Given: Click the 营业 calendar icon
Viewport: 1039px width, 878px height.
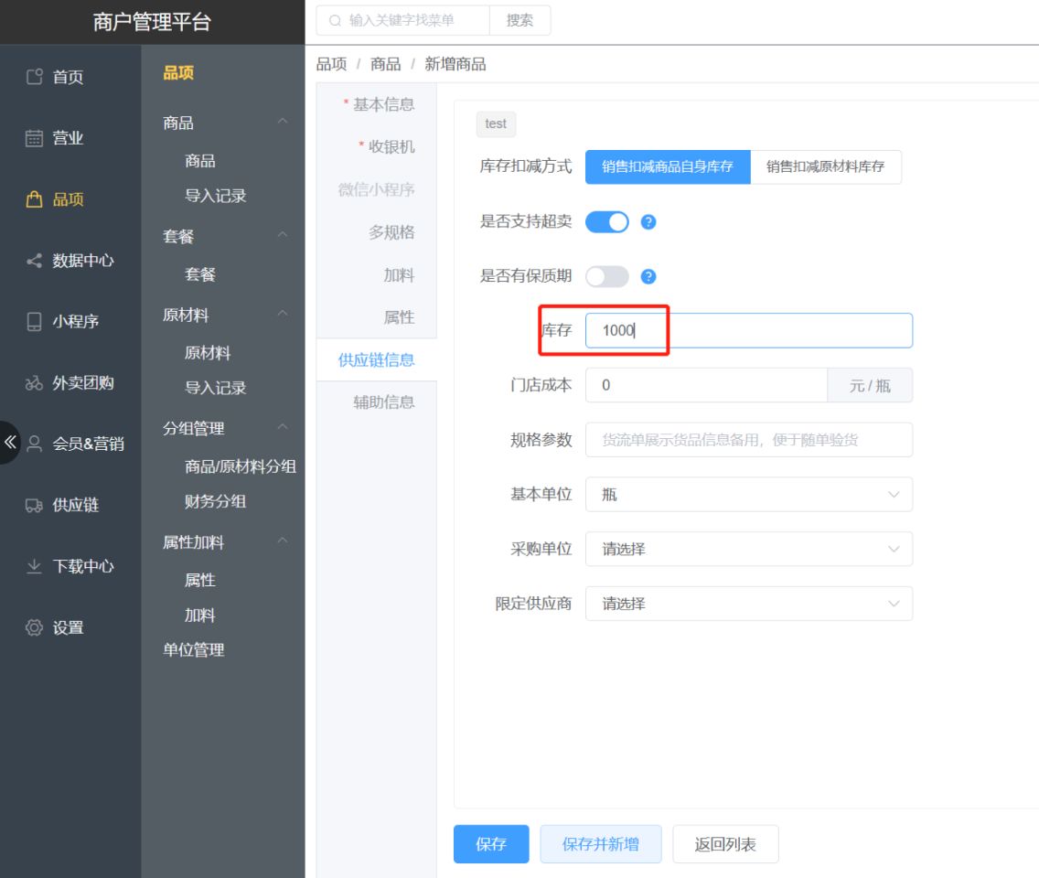Looking at the screenshot, I should (x=35, y=138).
